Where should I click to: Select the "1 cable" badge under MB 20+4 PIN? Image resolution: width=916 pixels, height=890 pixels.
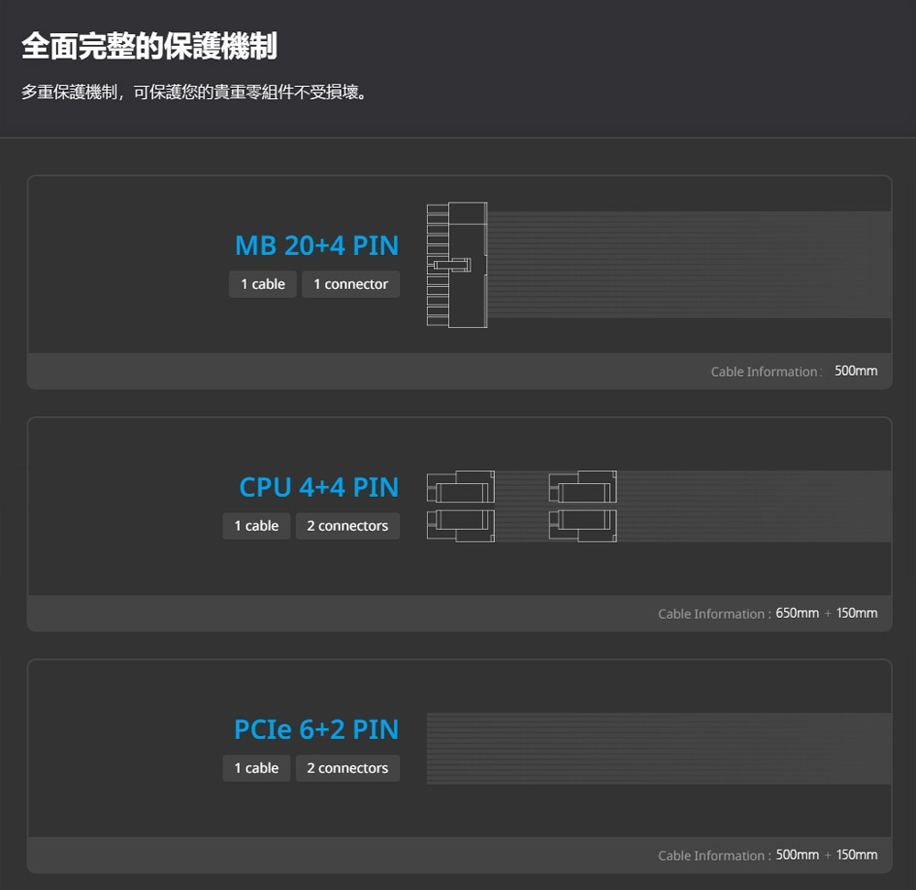coord(263,284)
